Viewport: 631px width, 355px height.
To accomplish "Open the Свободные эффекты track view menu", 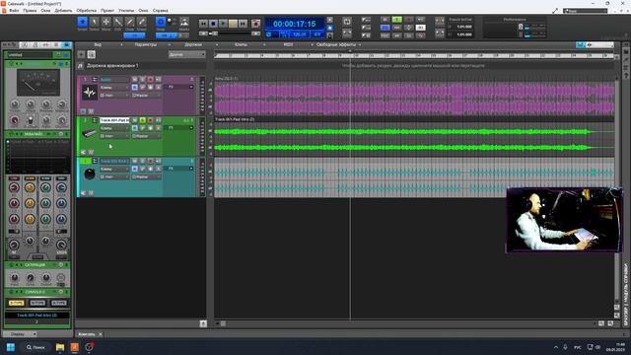I will point(336,44).
